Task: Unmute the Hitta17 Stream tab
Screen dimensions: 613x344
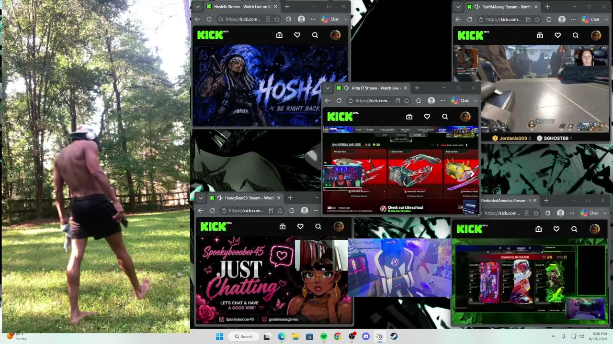Action: pos(346,88)
